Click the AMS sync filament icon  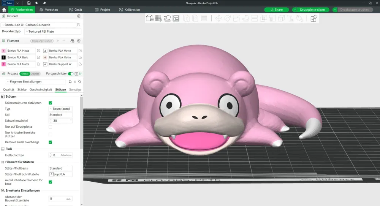coord(72,41)
